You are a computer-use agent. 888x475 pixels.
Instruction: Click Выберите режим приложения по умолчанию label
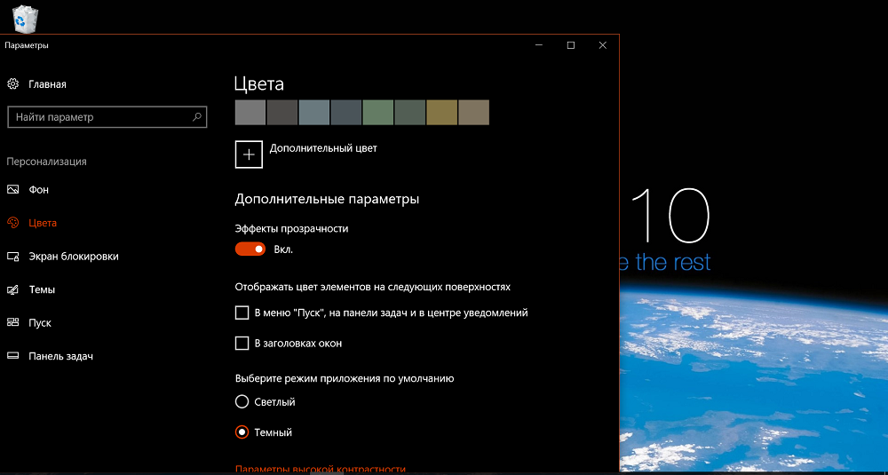pos(345,378)
